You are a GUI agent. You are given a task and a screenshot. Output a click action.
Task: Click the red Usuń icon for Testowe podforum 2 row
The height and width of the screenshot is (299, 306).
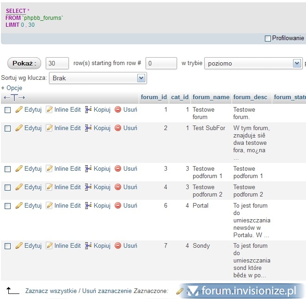(118, 187)
